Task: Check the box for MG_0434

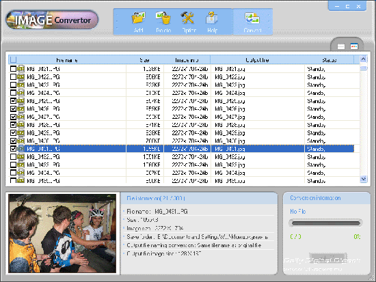Action: click(13, 173)
